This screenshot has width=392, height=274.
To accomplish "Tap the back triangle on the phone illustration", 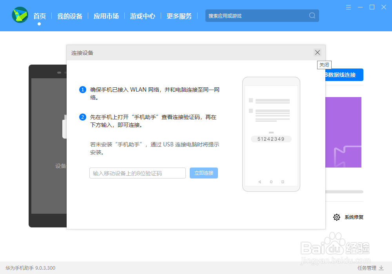I will pos(260,182).
